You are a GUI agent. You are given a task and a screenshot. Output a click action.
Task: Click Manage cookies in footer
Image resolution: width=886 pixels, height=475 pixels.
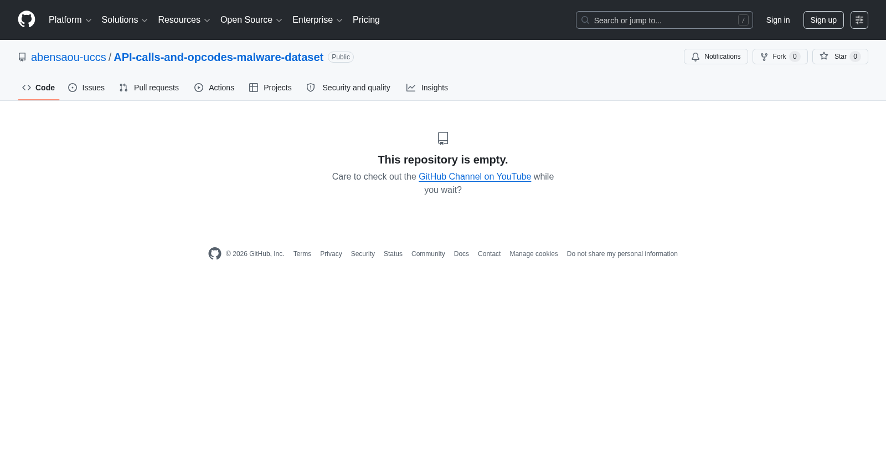coord(534,254)
